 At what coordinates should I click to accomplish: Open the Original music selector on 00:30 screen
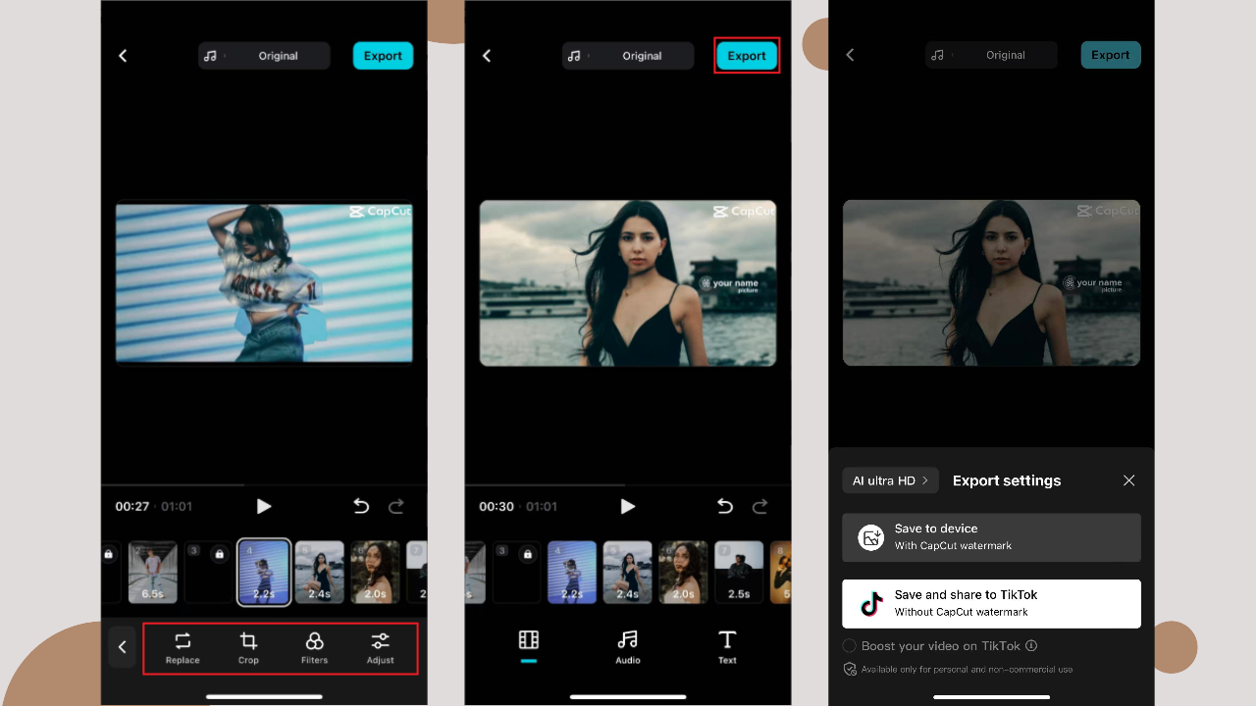[628, 56]
